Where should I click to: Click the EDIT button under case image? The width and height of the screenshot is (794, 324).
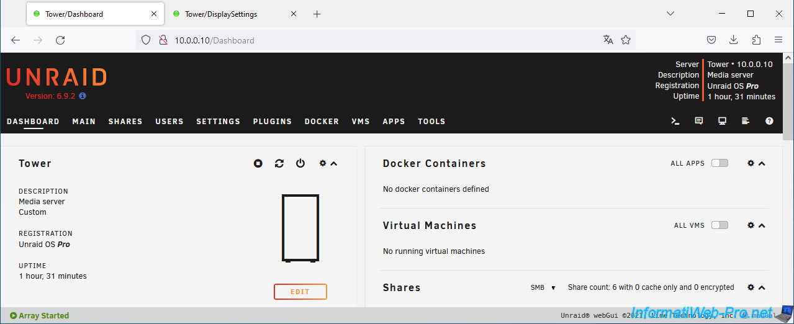coord(300,292)
